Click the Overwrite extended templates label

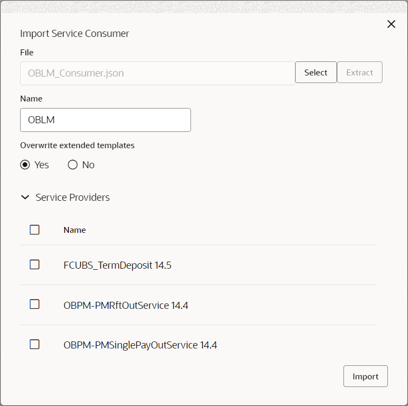coord(77,145)
